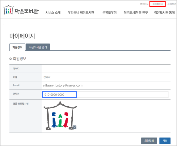Select the 회원정보 tab
Viewport: 177px width, 146px height.
coord(17,47)
